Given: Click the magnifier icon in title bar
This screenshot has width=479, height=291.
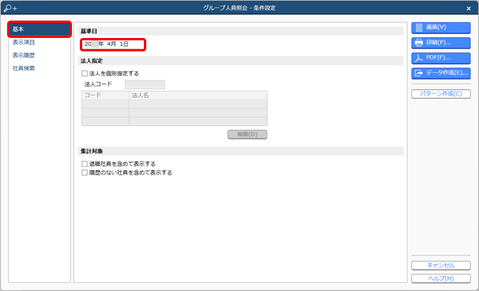Looking at the screenshot, I should tap(9, 8).
